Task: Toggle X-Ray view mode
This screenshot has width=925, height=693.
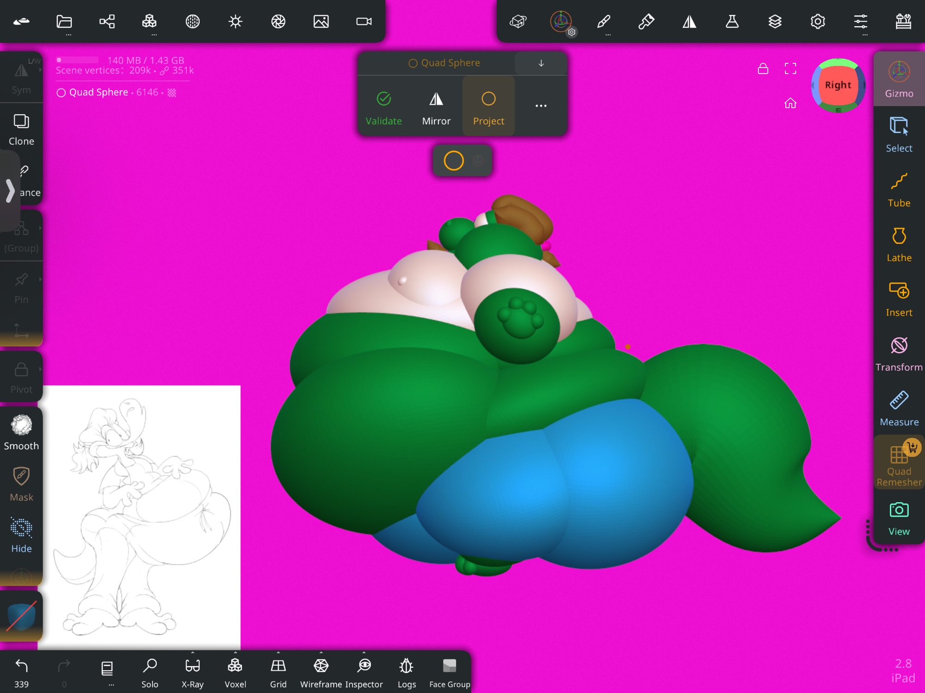Action: pos(192,671)
